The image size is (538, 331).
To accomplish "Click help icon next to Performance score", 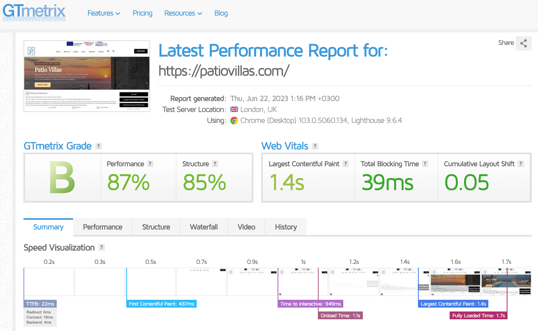I will tap(150, 164).
